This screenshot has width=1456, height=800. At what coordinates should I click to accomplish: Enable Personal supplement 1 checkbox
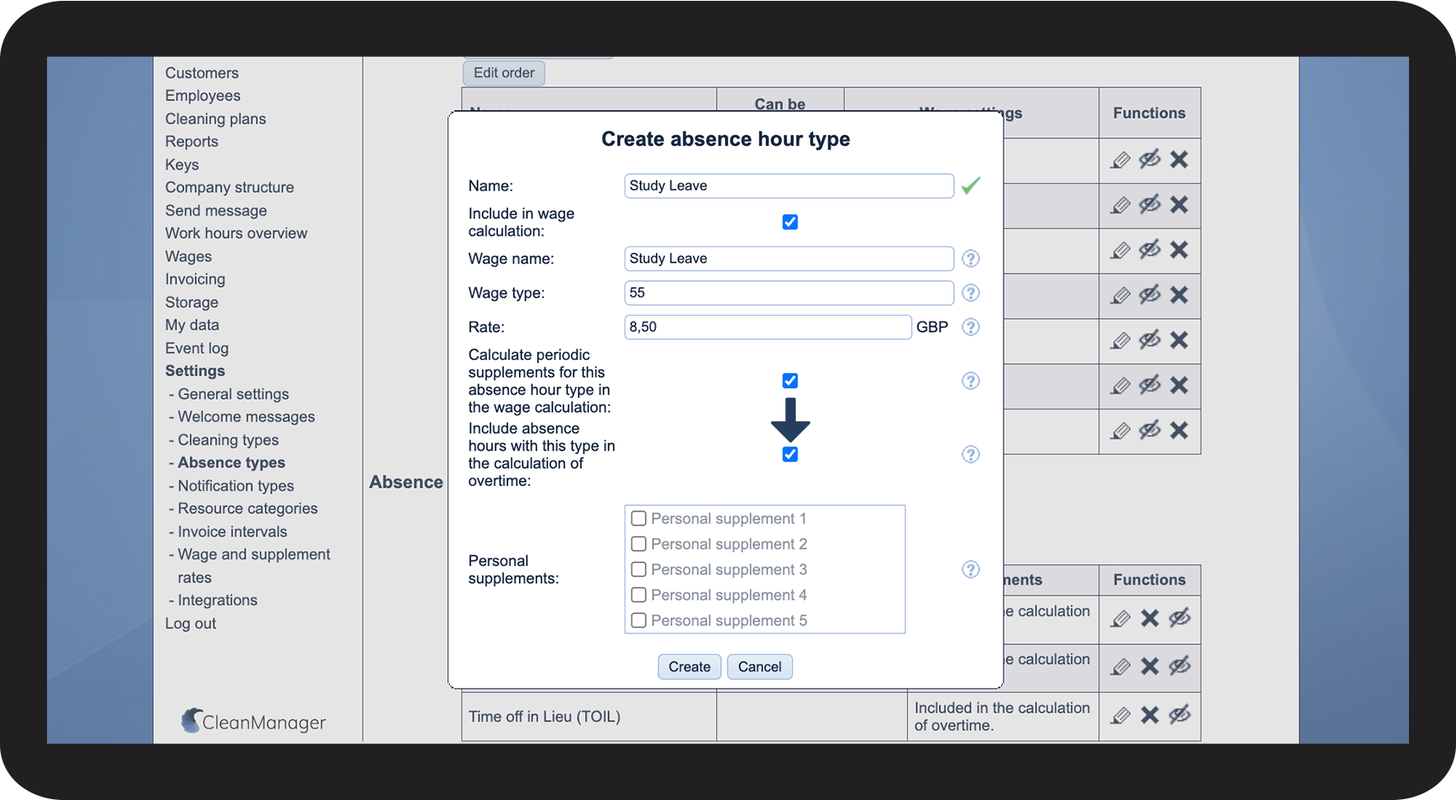point(639,519)
